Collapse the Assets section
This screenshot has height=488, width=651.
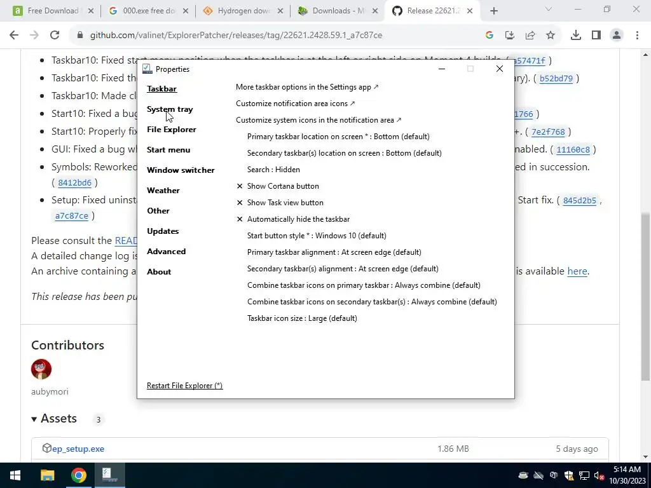[54, 419]
